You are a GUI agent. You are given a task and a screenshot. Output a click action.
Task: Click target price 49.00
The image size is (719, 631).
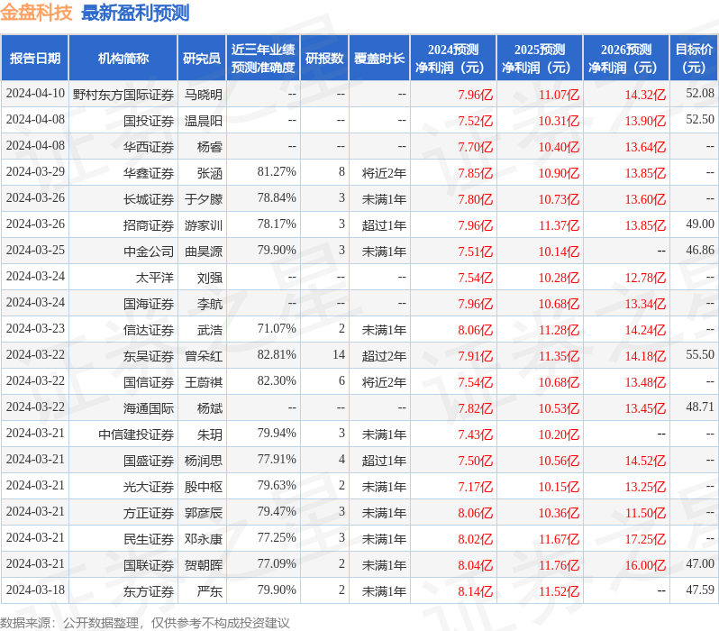[700, 224]
